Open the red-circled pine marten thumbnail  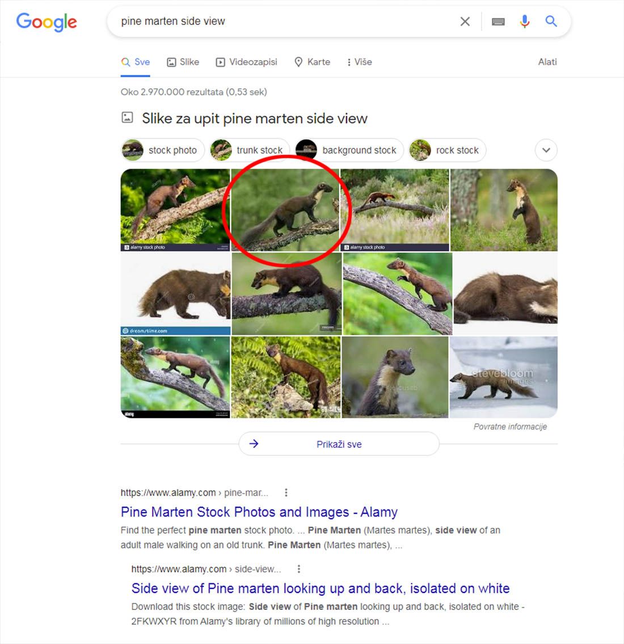tap(285, 210)
